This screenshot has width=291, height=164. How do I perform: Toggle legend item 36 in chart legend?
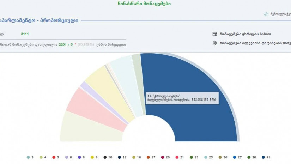click(x=251, y=157)
